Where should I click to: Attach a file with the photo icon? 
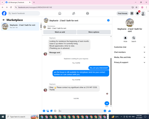coord(48,111)
